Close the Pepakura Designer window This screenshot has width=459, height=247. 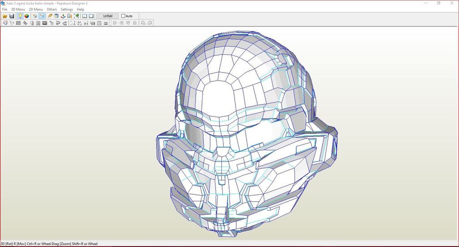[452, 3]
